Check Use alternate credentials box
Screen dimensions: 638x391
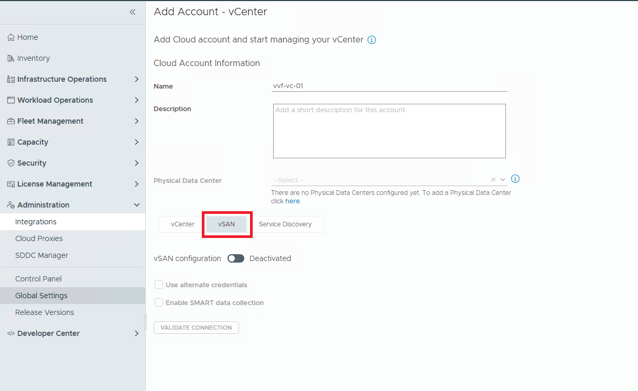(159, 285)
